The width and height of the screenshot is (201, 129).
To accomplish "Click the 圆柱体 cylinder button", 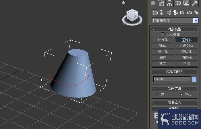I will click(163, 52).
